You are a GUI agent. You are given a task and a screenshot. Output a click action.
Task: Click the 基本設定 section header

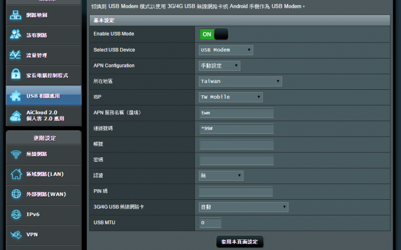[239, 21]
